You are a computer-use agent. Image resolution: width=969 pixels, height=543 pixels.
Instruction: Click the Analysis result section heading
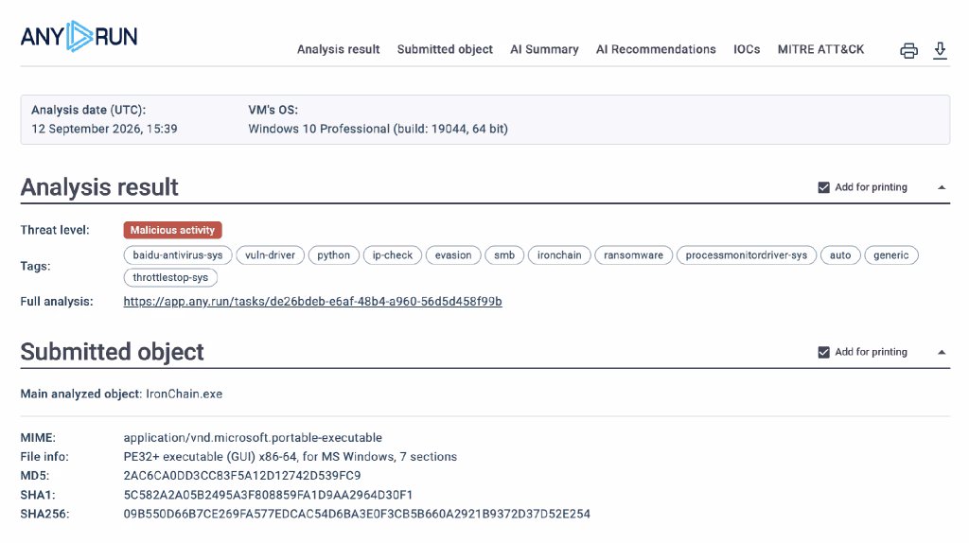click(x=99, y=187)
